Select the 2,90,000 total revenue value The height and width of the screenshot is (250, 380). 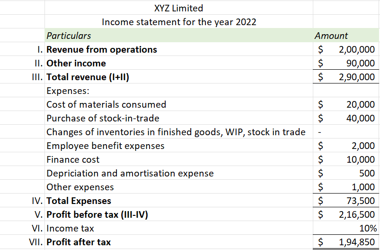(x=356, y=77)
